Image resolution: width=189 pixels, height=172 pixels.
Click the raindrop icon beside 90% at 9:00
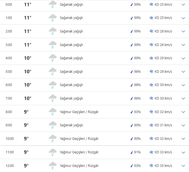click(132, 125)
